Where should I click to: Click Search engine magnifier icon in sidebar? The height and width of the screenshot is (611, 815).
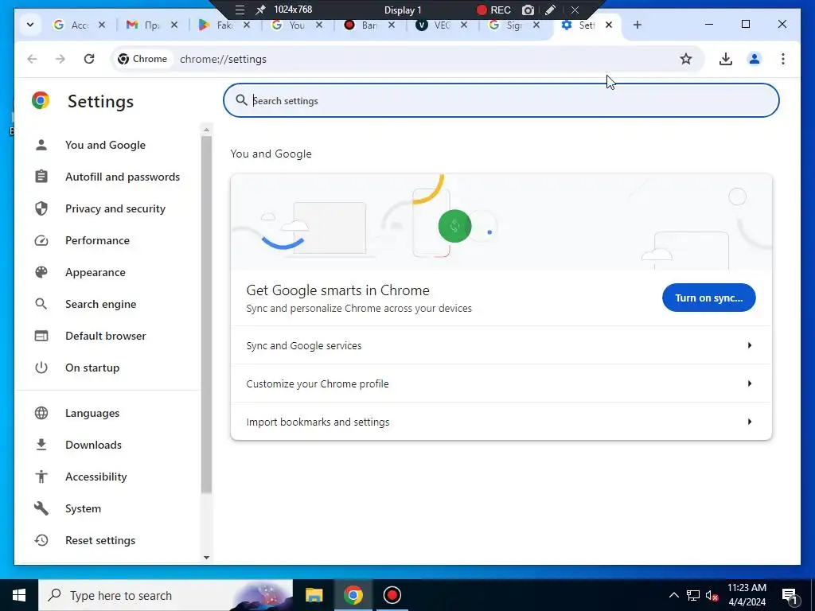click(41, 304)
